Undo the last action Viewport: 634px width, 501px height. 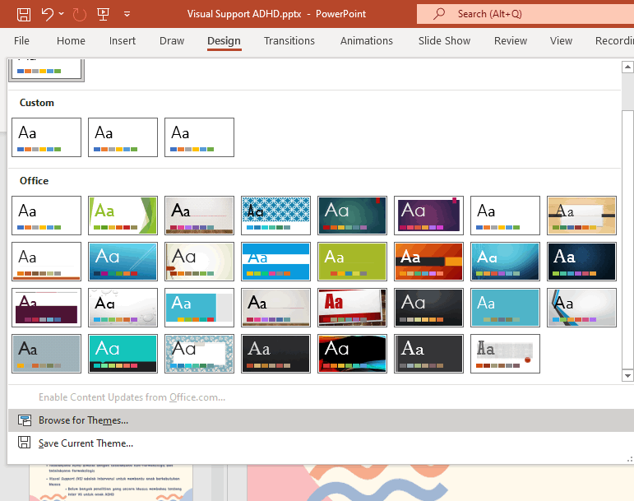[x=48, y=14]
